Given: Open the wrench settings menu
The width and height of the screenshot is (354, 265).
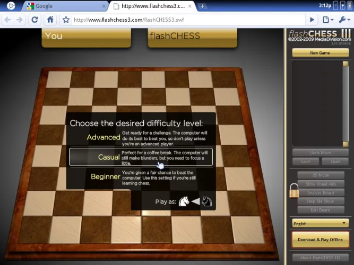Looking at the screenshot, I should pos(344,20).
